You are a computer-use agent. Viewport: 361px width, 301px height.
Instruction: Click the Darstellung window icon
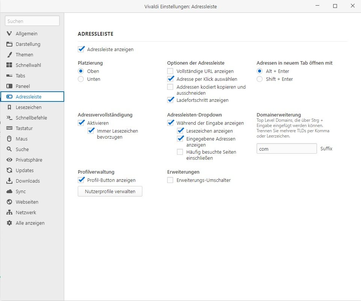9,44
